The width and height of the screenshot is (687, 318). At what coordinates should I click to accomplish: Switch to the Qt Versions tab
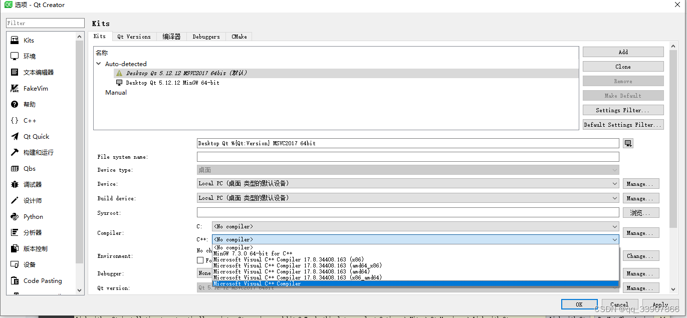click(134, 36)
